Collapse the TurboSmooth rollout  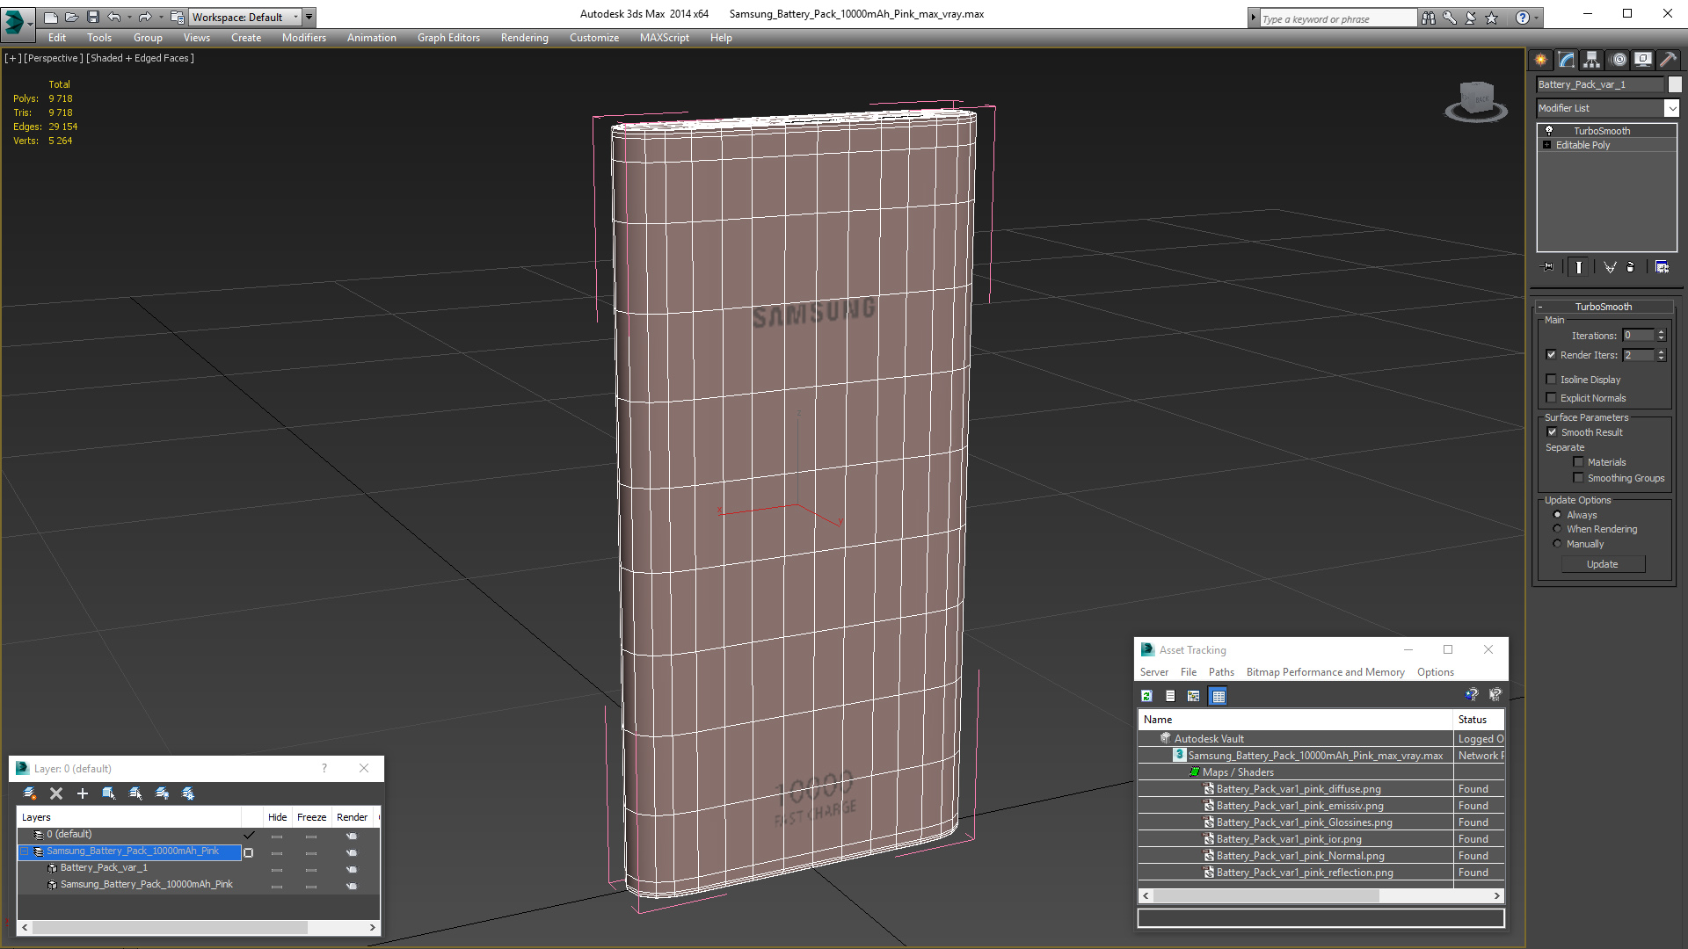1604,307
